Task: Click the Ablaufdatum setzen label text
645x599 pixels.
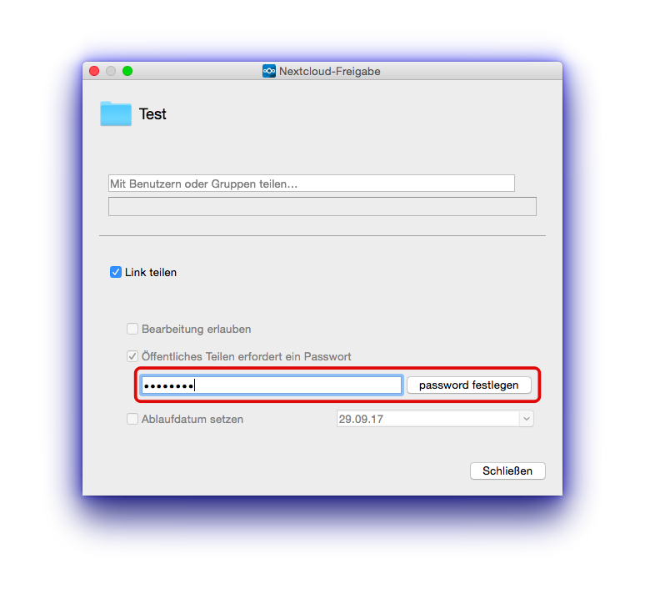Action: (192, 419)
